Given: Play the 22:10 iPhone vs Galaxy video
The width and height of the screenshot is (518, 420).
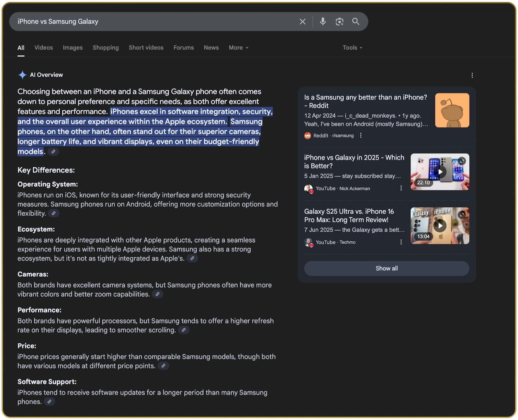Looking at the screenshot, I should click(440, 172).
